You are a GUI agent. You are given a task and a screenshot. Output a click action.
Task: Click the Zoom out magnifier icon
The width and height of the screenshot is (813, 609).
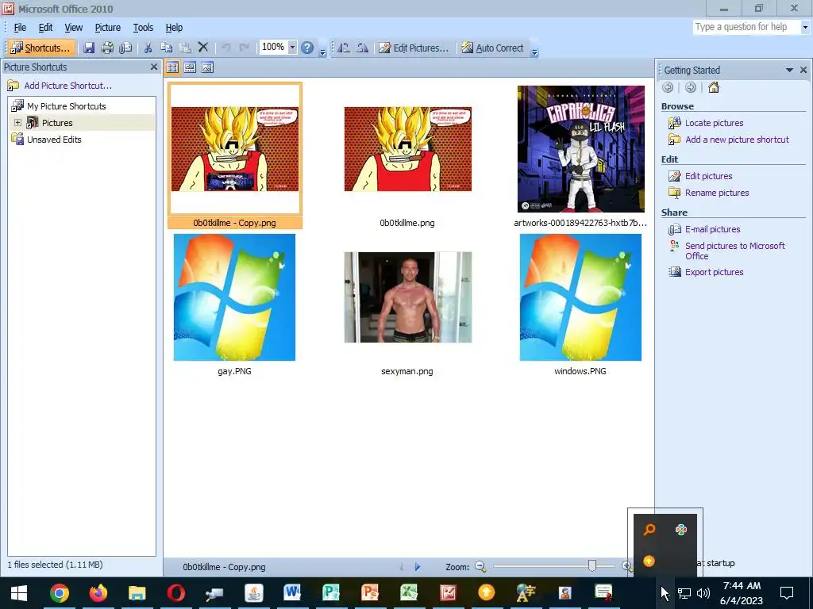click(x=480, y=567)
